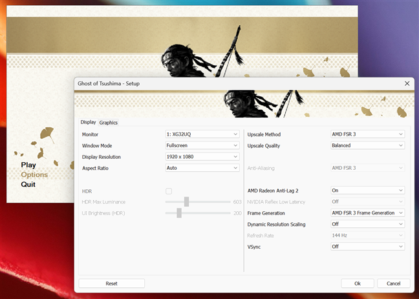Click Options in the launcher window
The height and width of the screenshot is (299, 419).
34,174
